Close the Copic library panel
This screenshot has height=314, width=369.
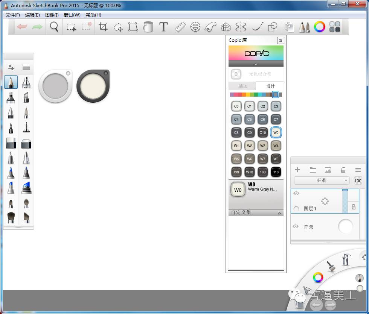tap(280, 40)
